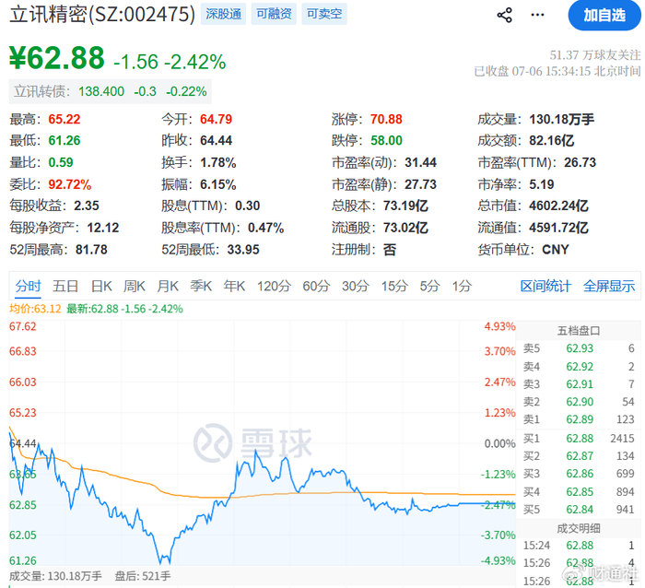Click the 总市值 value 4602.24亿
This screenshot has height=588, width=645.
click(x=558, y=206)
